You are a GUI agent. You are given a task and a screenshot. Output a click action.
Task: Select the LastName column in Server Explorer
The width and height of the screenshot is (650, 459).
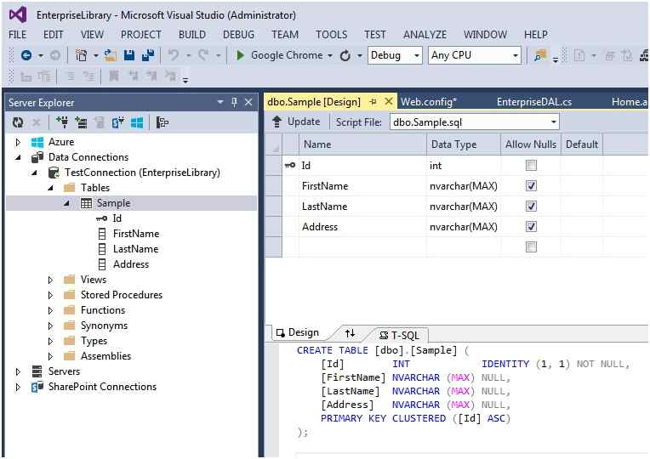coord(135,249)
